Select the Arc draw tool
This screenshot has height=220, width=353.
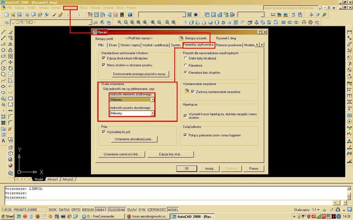point(3,62)
